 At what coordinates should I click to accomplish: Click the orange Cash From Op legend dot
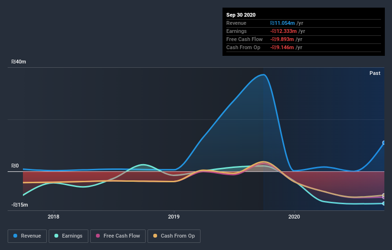(155, 236)
